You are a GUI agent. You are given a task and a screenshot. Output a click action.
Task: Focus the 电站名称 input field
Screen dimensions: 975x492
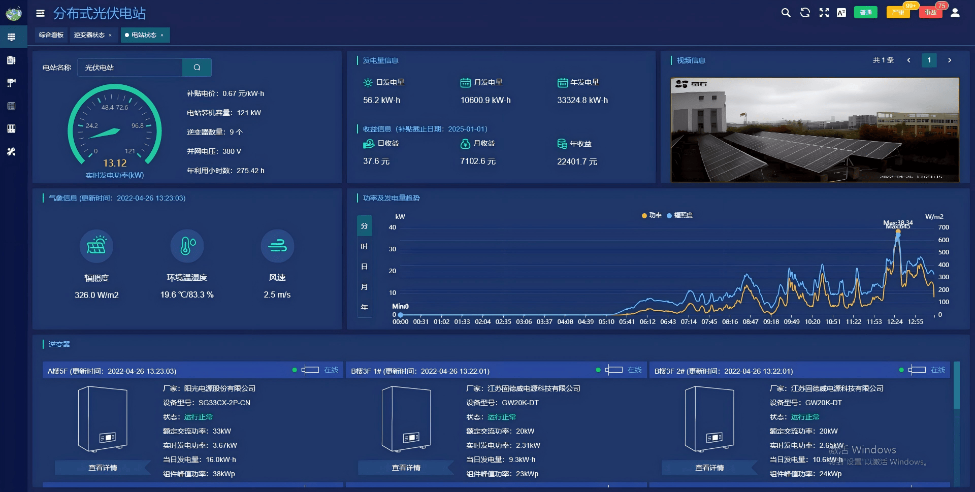pos(130,68)
